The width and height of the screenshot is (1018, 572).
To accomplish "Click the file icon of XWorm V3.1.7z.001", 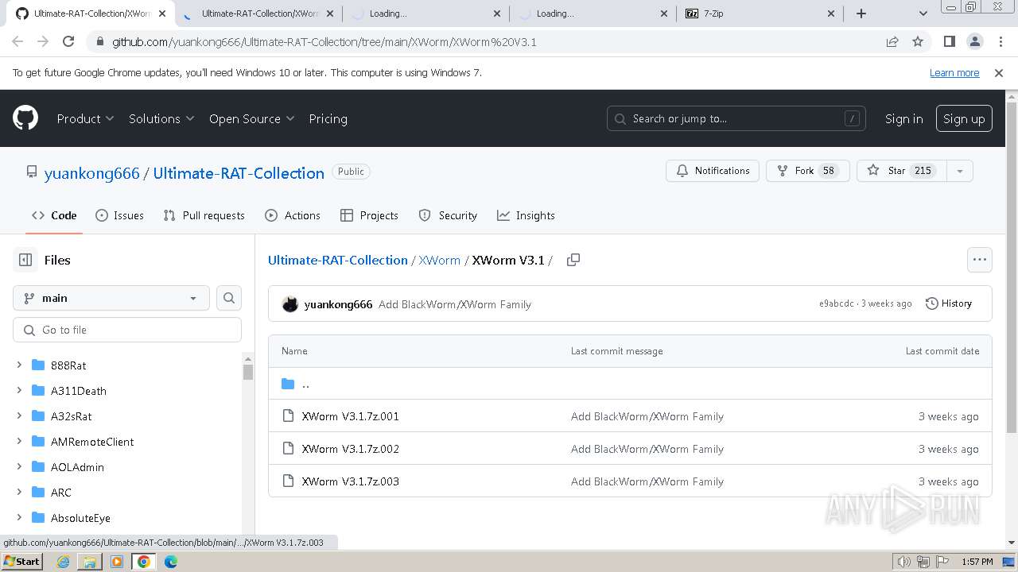I will (x=288, y=415).
